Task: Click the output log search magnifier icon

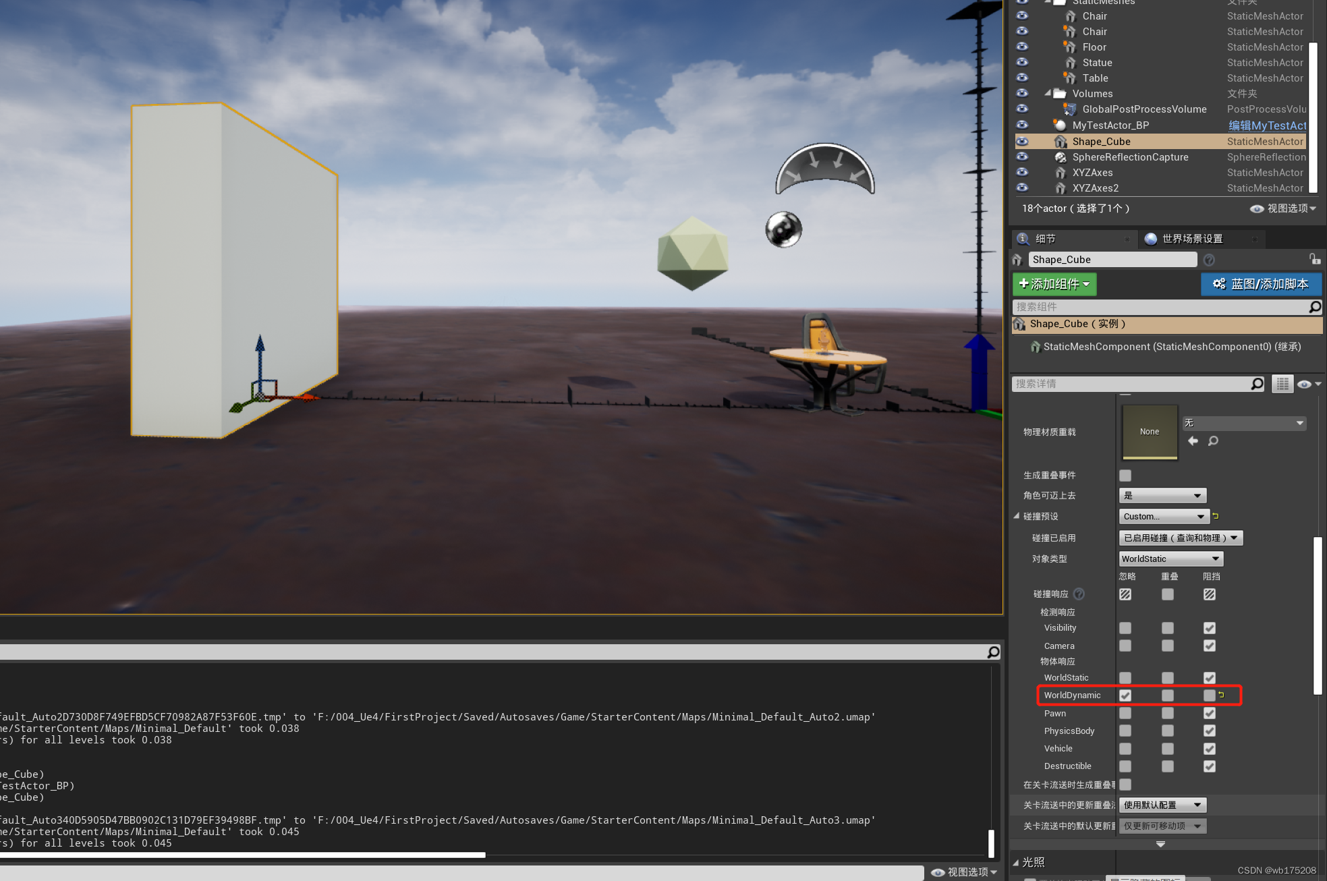Action: click(x=993, y=652)
